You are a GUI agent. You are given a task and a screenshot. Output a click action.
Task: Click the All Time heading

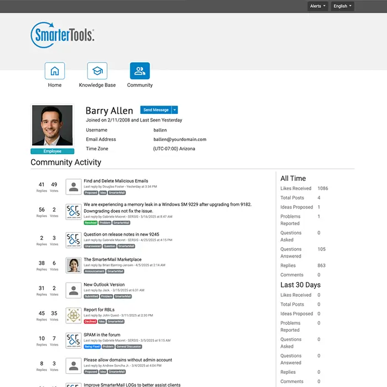[293, 179]
